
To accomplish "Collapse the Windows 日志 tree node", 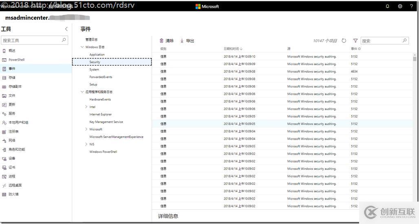I will tap(82, 47).
